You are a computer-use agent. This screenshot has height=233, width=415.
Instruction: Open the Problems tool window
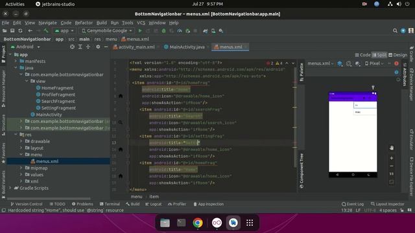[x=82, y=204]
